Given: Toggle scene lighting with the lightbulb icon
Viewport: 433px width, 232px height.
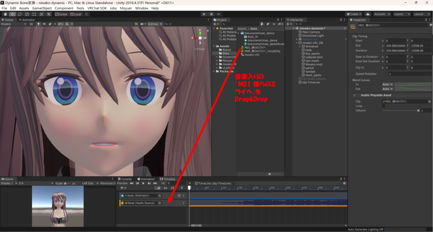Looking at the screenshot, I should [x=38, y=24].
